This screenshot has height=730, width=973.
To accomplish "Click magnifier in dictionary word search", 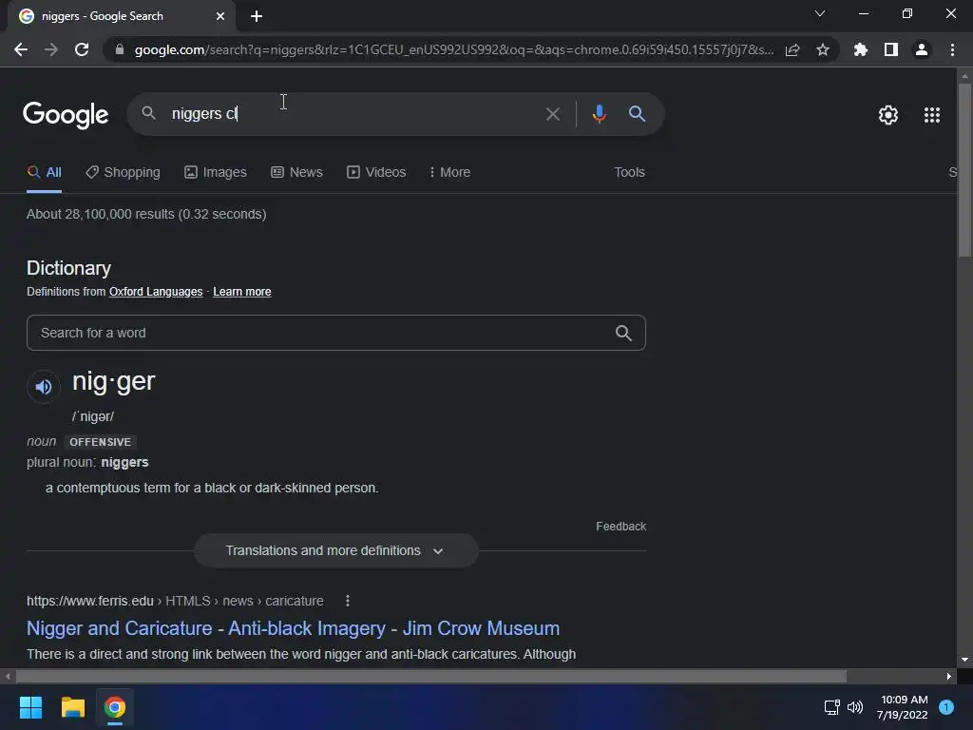I will tap(623, 334).
